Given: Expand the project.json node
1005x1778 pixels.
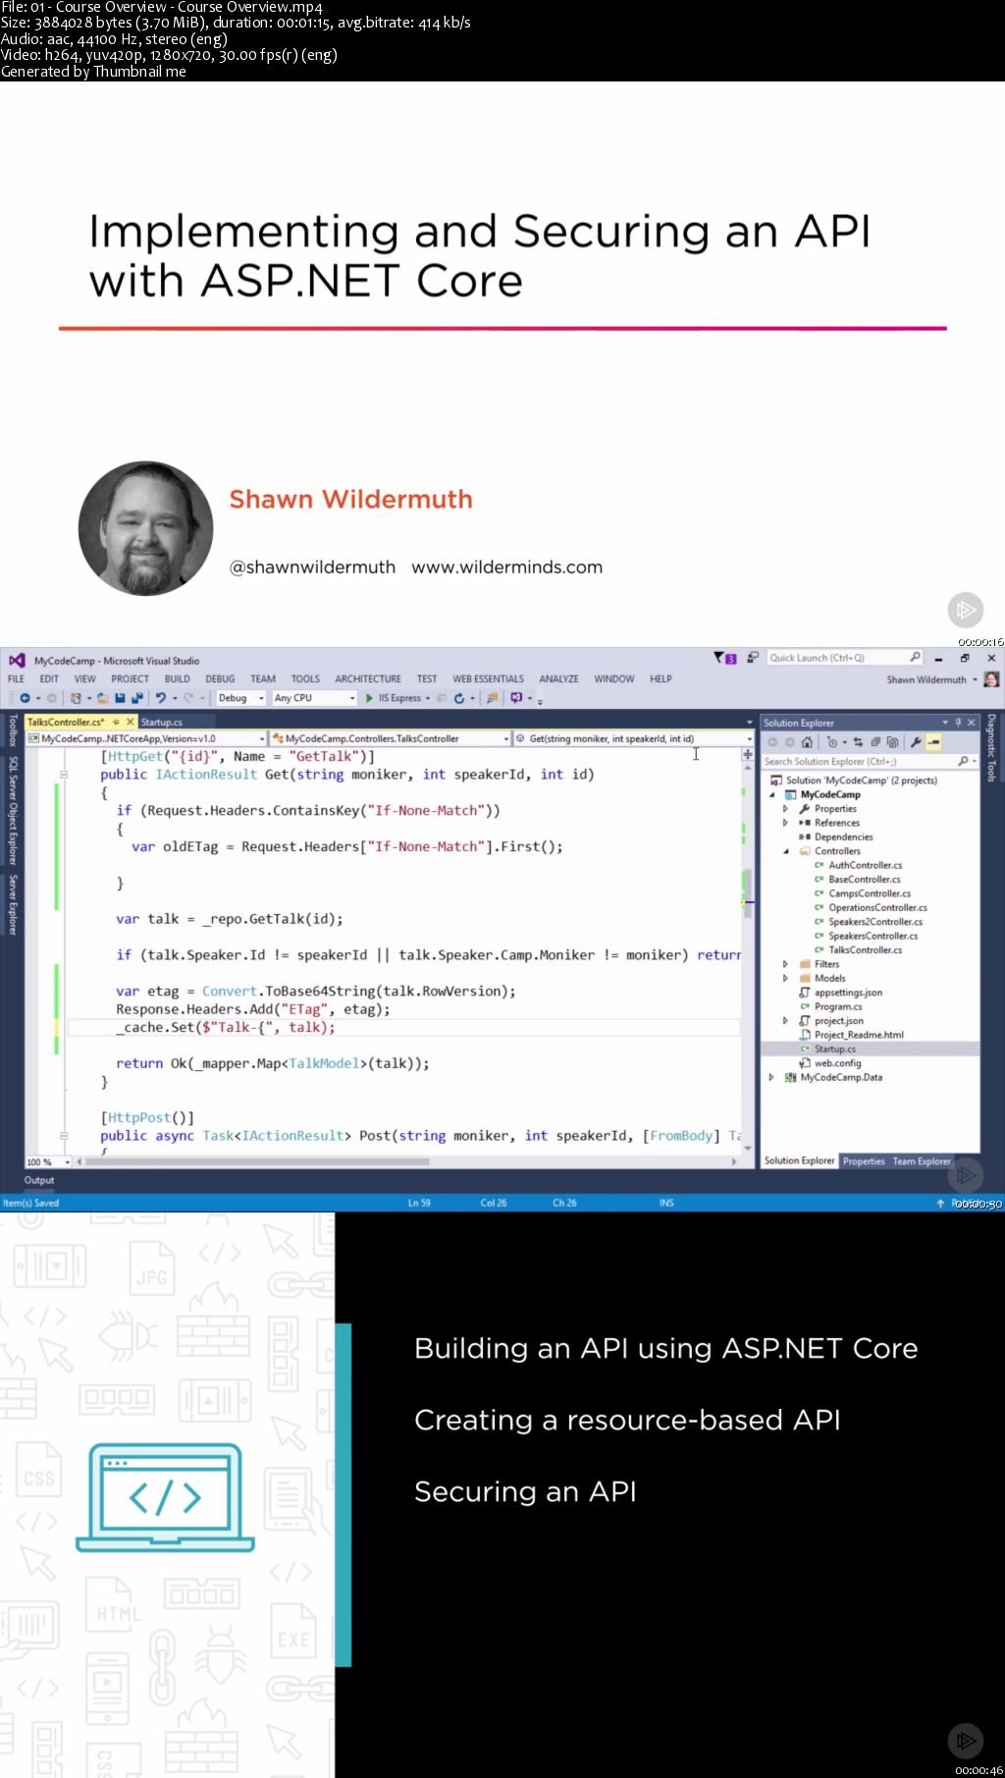Looking at the screenshot, I should pyautogui.click(x=785, y=1021).
